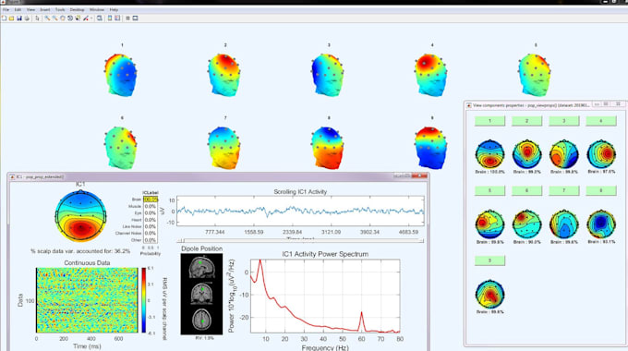Click the Dipole Position MRI image panel
The width and height of the screenshot is (628, 351).
pos(201,294)
